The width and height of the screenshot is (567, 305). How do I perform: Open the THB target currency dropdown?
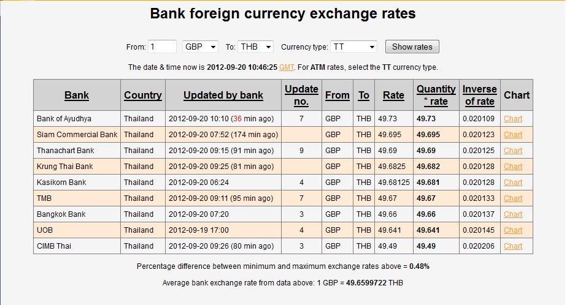255,47
